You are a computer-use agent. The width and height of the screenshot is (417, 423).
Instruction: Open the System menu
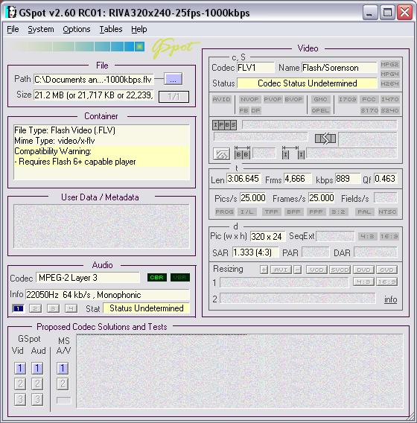(x=41, y=29)
